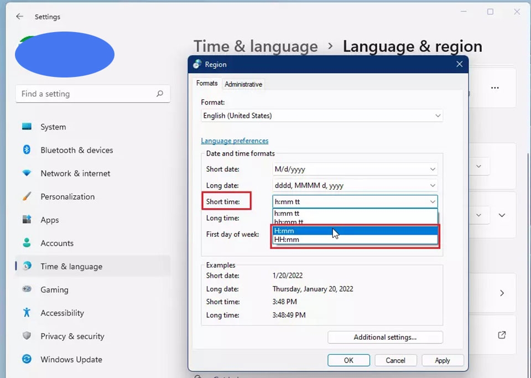Switch to the Administrative tab
The width and height of the screenshot is (531, 378).
pos(243,84)
